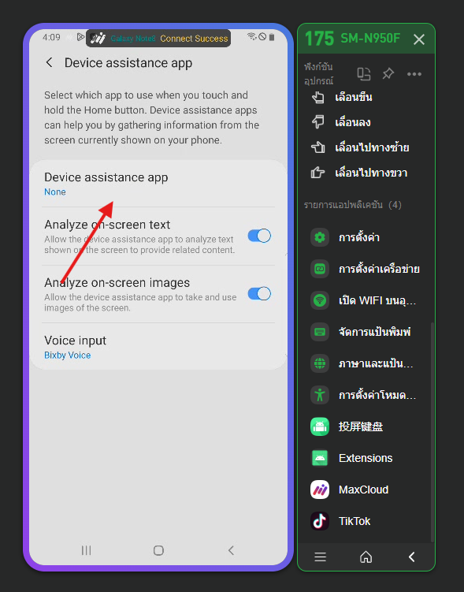Screen dimensions: 464x592
Task: Select เลื่อนลง swipe down action
Action: [340, 122]
